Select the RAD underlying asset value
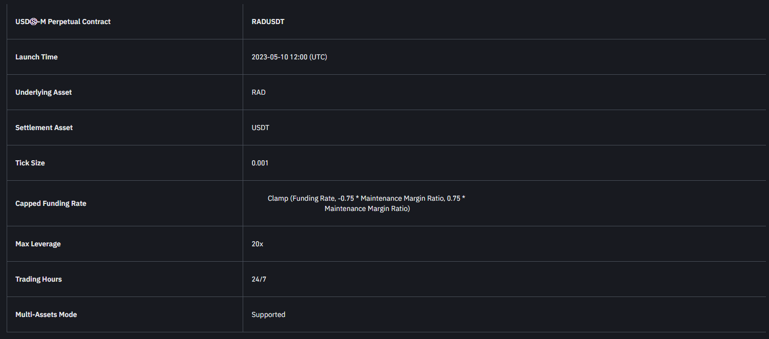Screen dimensions: 769x339 [259, 92]
